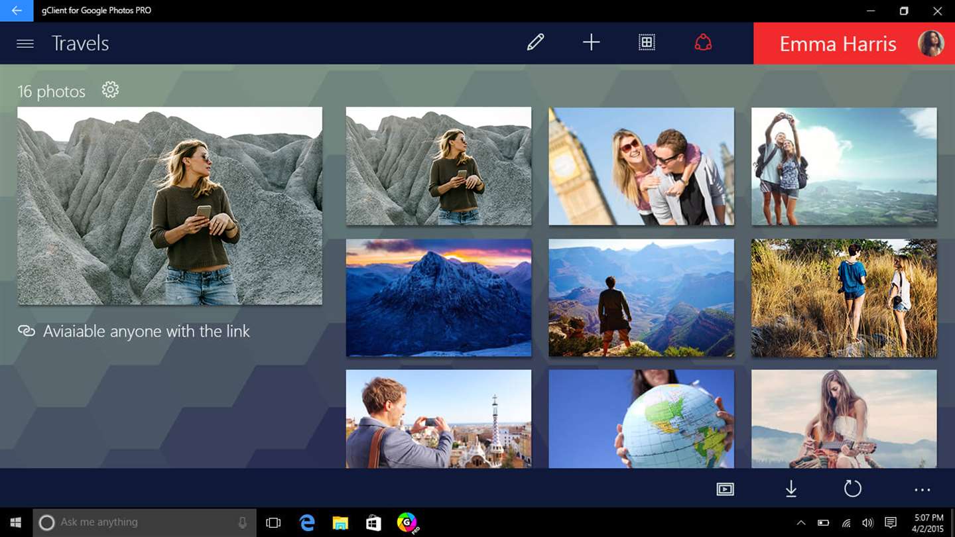
Task: Activate the select-all grid icon
Action: [x=647, y=42]
